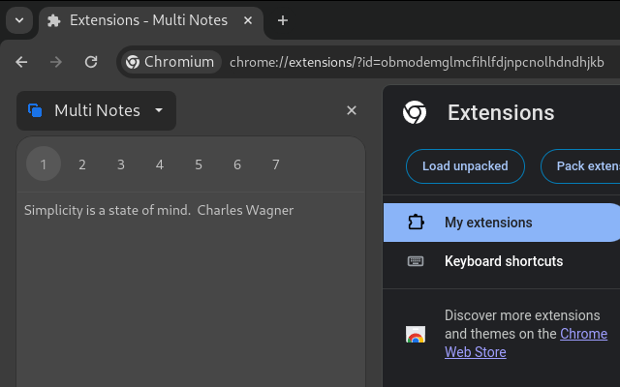Screen dimensions: 620x387
Task: Reload the page
Action: click(x=91, y=62)
